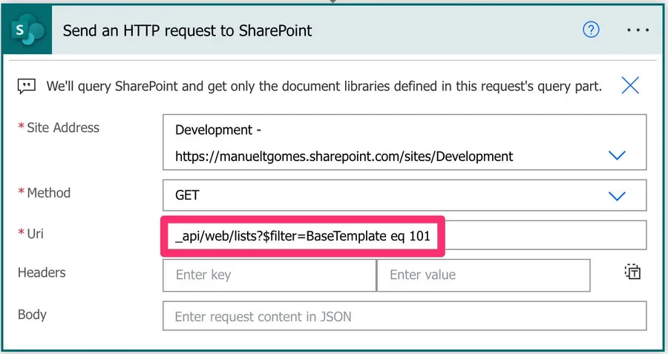The image size is (668, 354).
Task: Click the SharePoint connector icon
Action: [x=27, y=30]
